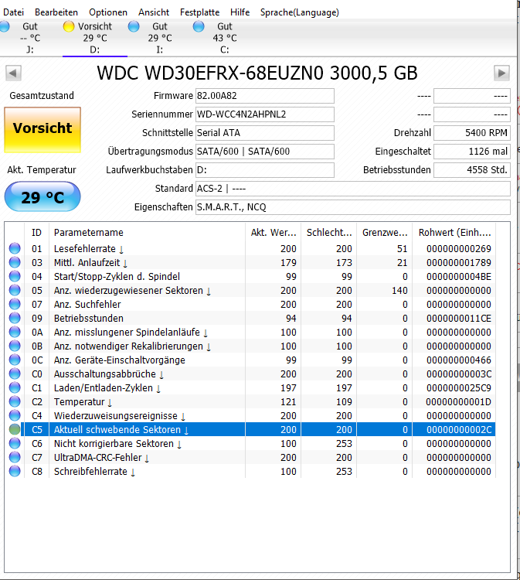
Task: Click the ID column header
Action: (36, 232)
